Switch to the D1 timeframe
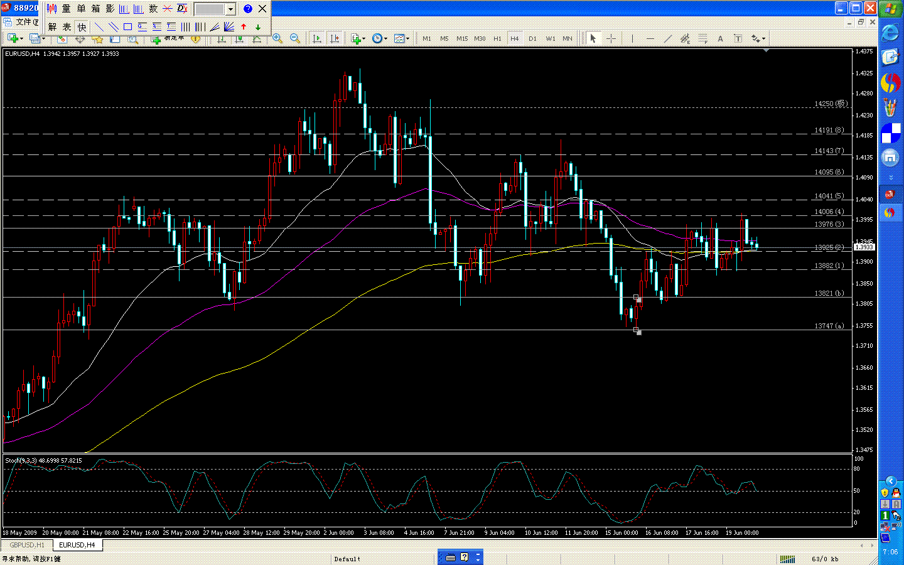This screenshot has width=904, height=565. pyautogui.click(x=532, y=39)
